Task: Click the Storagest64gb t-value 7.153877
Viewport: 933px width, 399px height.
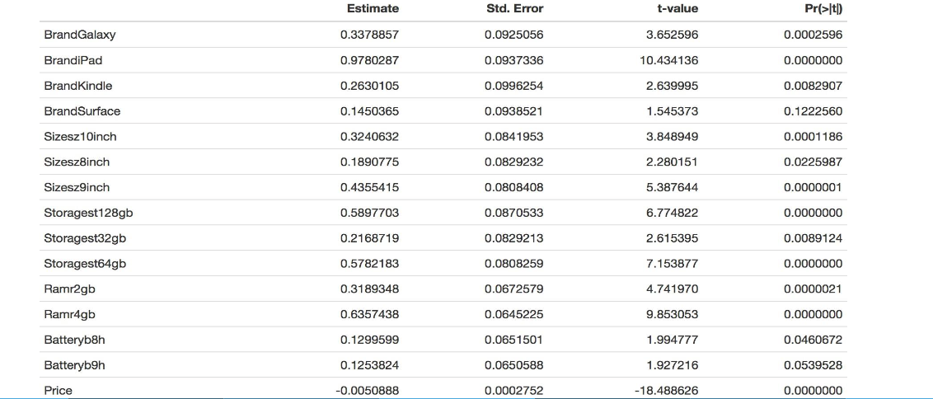Action: (x=672, y=264)
